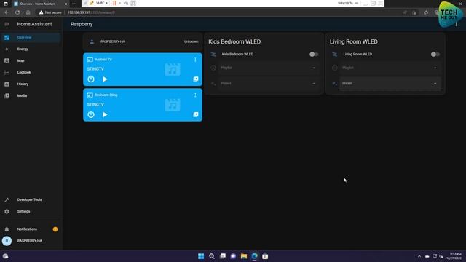Click the Media sidebar icon
Screen dimensions: 466x262
pos(7,95)
